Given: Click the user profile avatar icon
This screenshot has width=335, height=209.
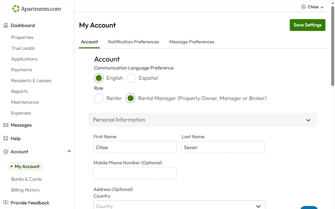Looking at the screenshot, I should pyautogui.click(x=303, y=7).
